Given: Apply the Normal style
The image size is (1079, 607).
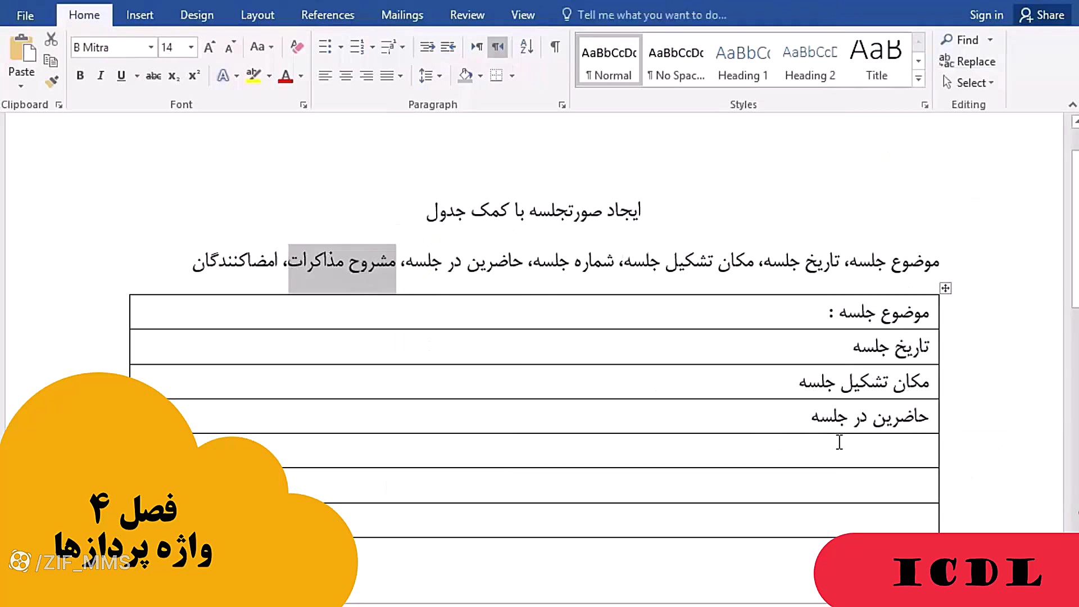Looking at the screenshot, I should 609,61.
